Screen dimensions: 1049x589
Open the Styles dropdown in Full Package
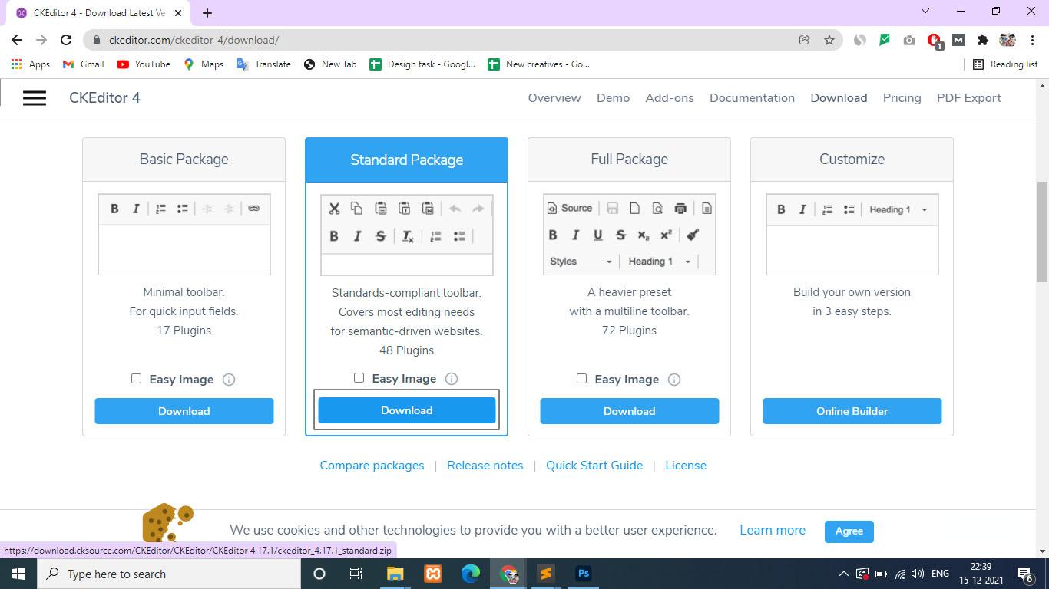578,262
